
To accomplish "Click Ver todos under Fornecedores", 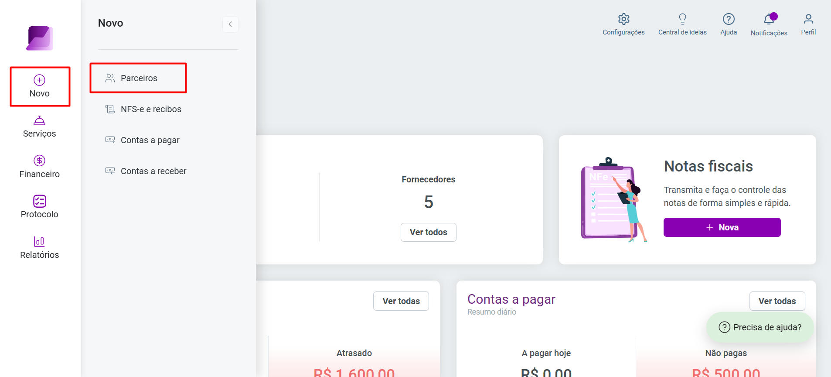I will coord(429,232).
